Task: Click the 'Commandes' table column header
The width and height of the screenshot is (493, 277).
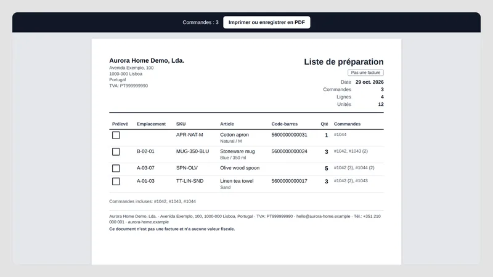Action: click(x=347, y=124)
